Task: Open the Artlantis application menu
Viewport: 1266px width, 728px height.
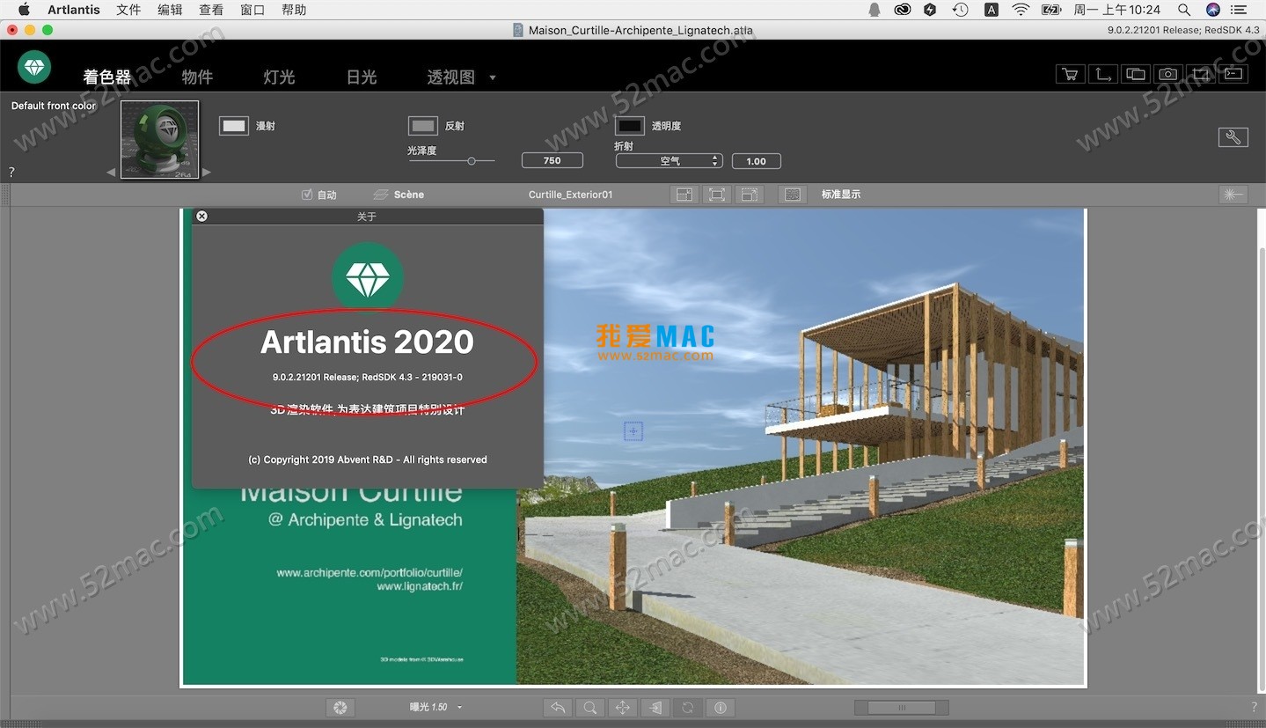Action: pos(74,10)
